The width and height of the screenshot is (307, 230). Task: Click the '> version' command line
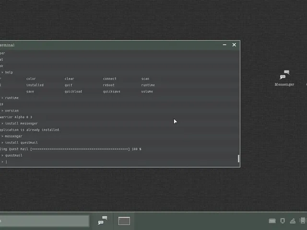pyautogui.click(x=10, y=111)
